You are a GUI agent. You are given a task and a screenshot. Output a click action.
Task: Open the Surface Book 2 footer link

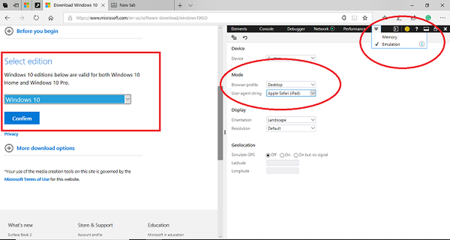click(20, 235)
